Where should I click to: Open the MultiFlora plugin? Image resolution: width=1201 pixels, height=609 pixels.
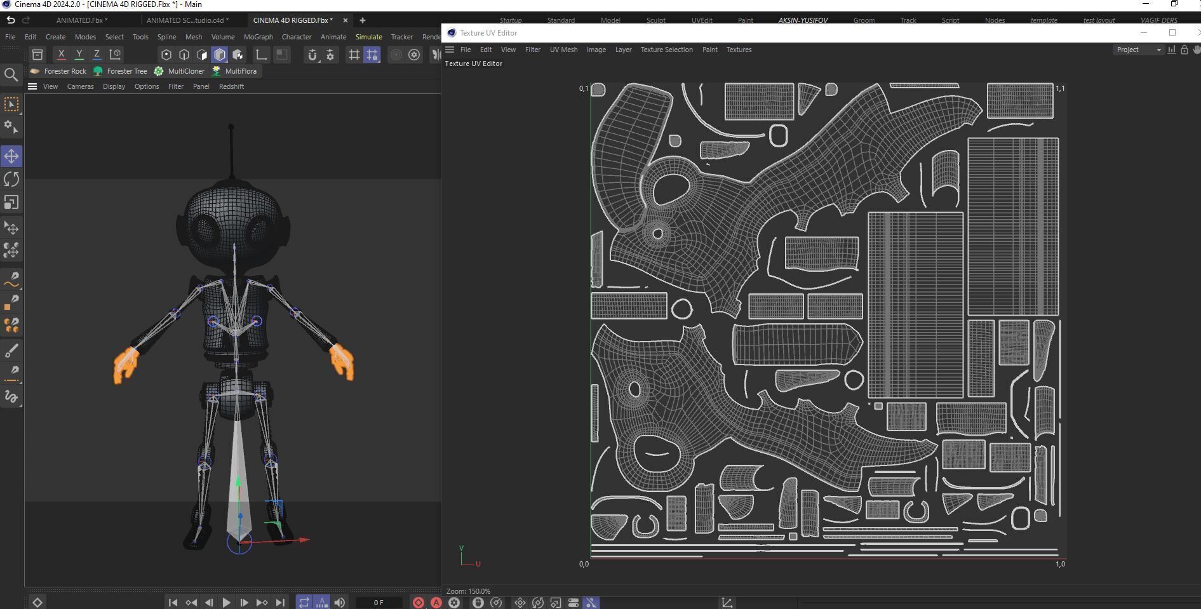234,71
